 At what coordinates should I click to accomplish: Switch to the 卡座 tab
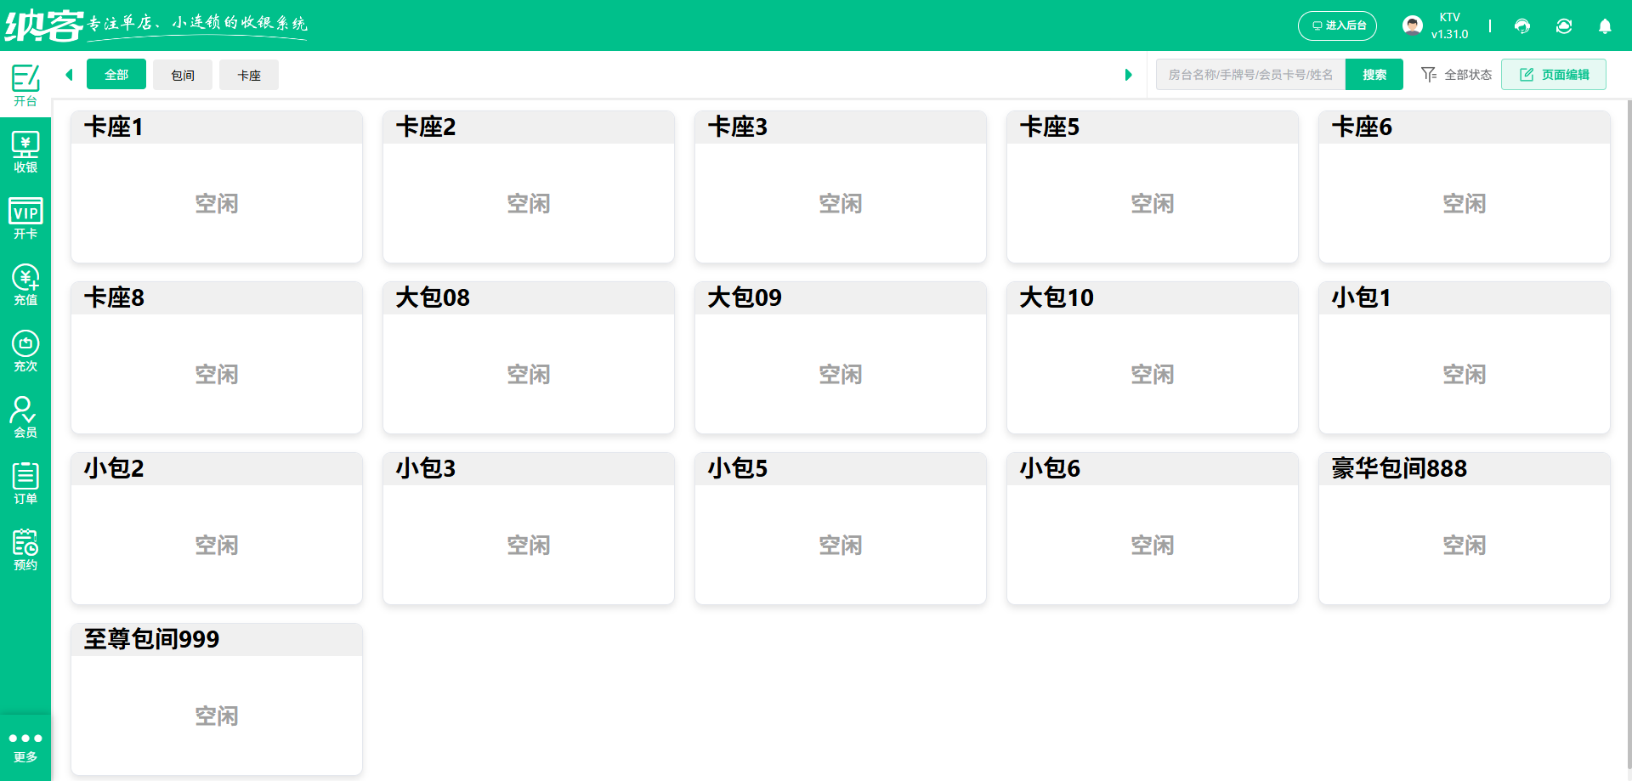point(248,75)
